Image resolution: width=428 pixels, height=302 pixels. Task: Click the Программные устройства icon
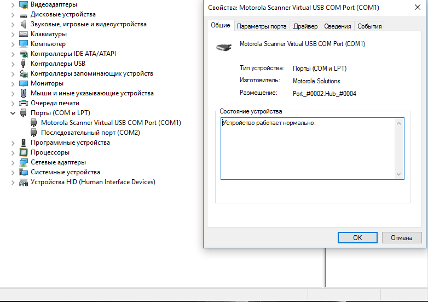click(x=24, y=143)
